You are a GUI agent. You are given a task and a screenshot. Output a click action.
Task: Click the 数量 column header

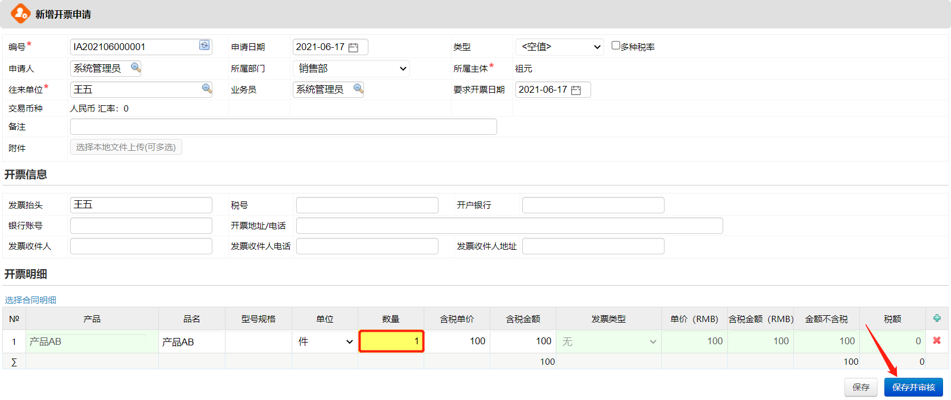tap(391, 319)
